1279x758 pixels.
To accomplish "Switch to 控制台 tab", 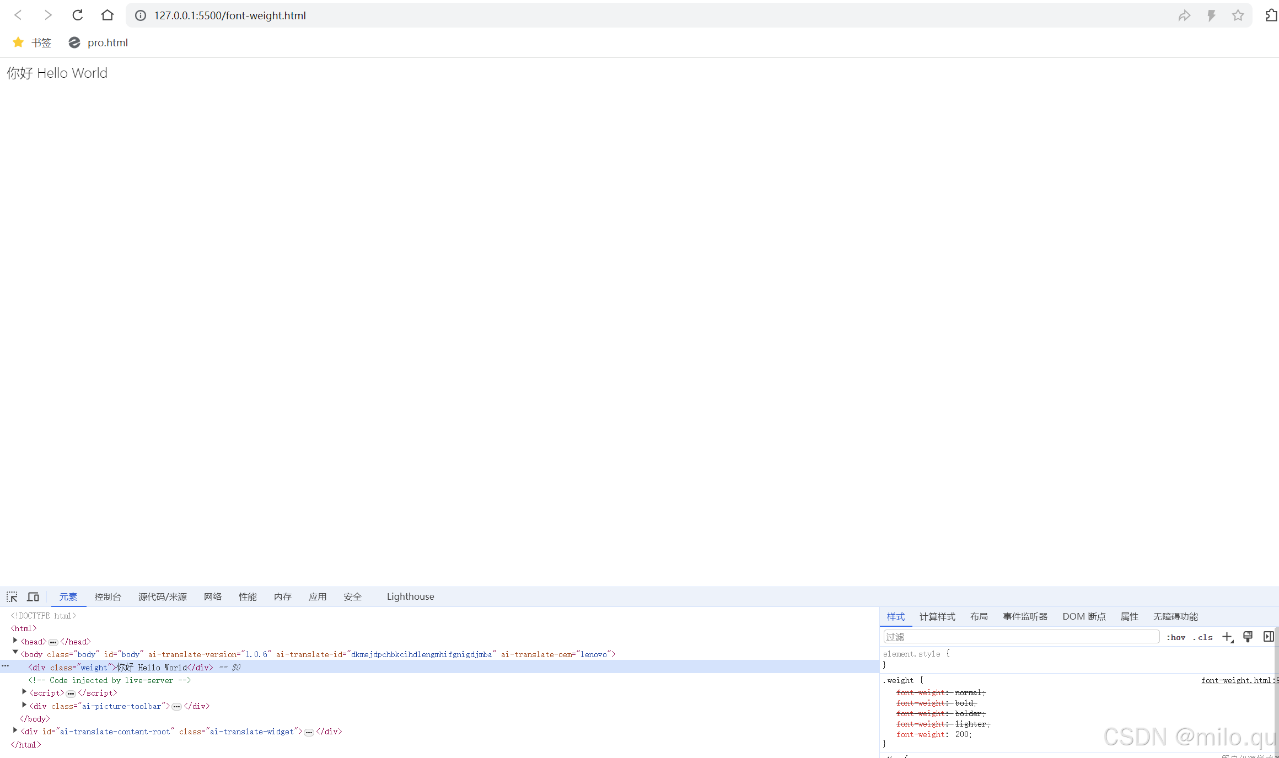I will click(x=108, y=596).
